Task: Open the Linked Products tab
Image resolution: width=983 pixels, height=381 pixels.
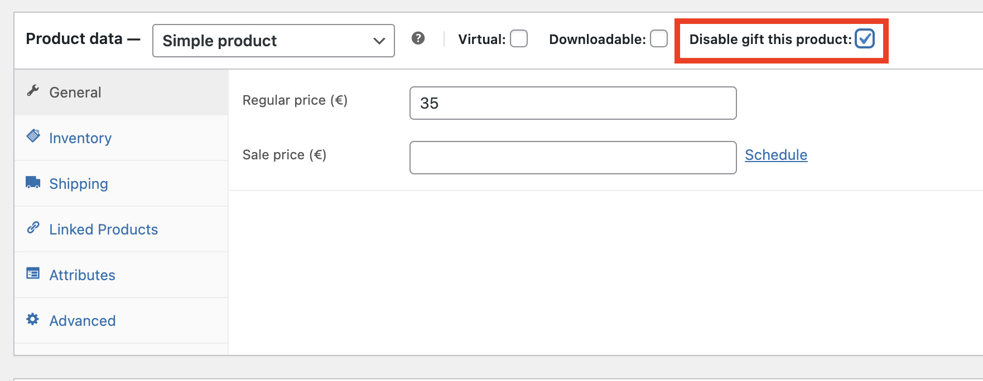Action: [x=121, y=229]
